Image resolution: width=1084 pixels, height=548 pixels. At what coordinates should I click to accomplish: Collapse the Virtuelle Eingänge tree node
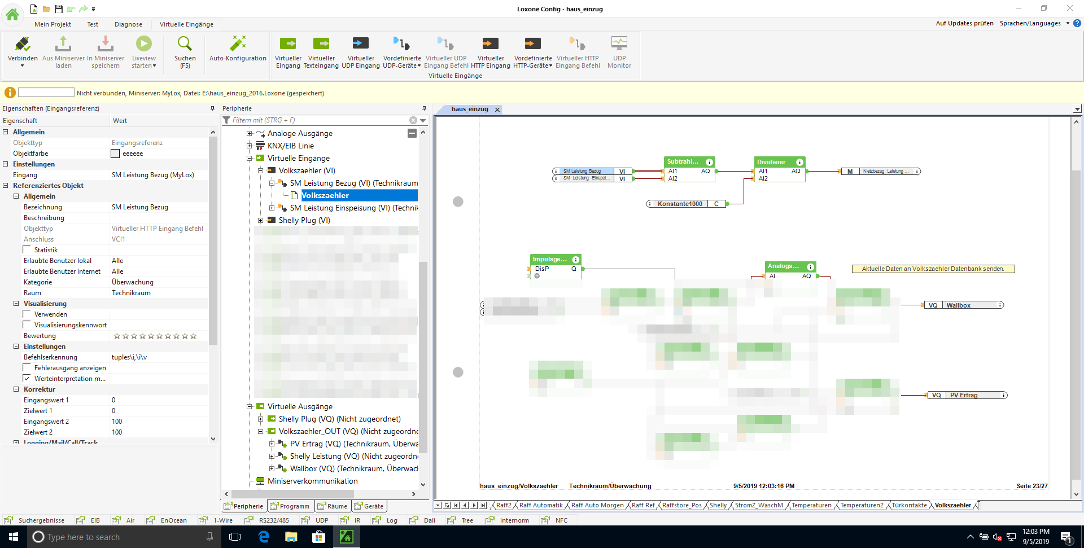click(x=249, y=159)
